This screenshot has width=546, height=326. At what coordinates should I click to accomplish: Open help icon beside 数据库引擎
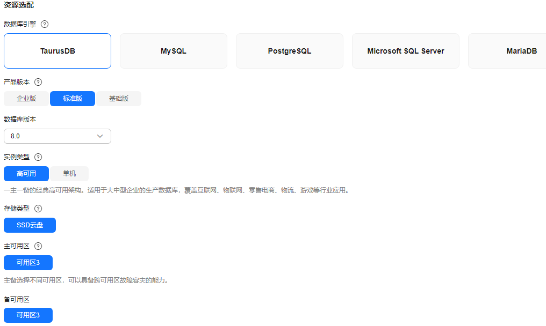coord(45,24)
